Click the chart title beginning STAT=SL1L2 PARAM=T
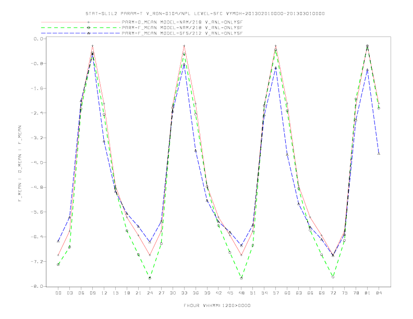This screenshot has height=319, width=413. [x=205, y=14]
